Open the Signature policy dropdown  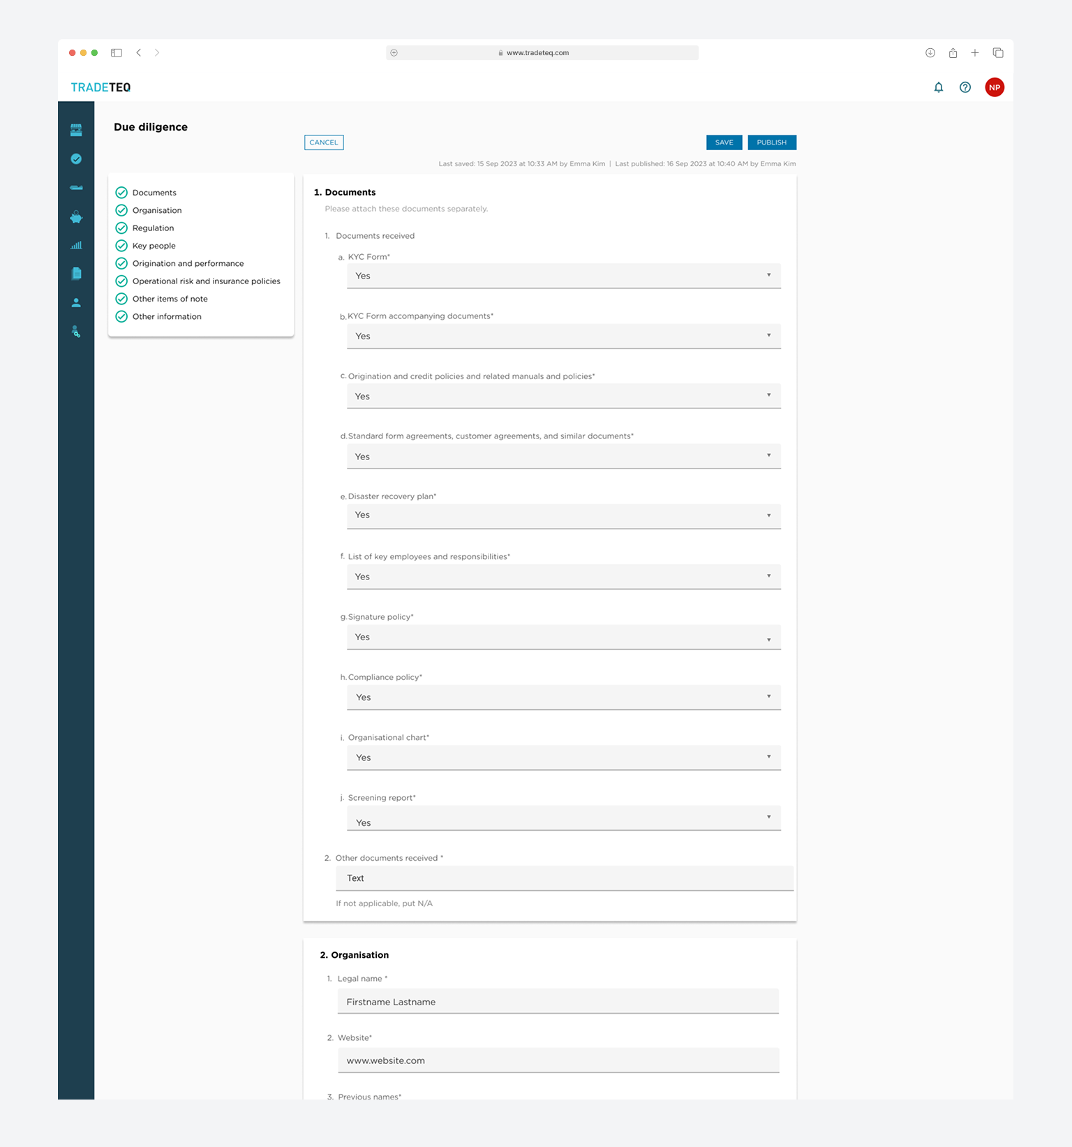pyautogui.click(x=563, y=637)
